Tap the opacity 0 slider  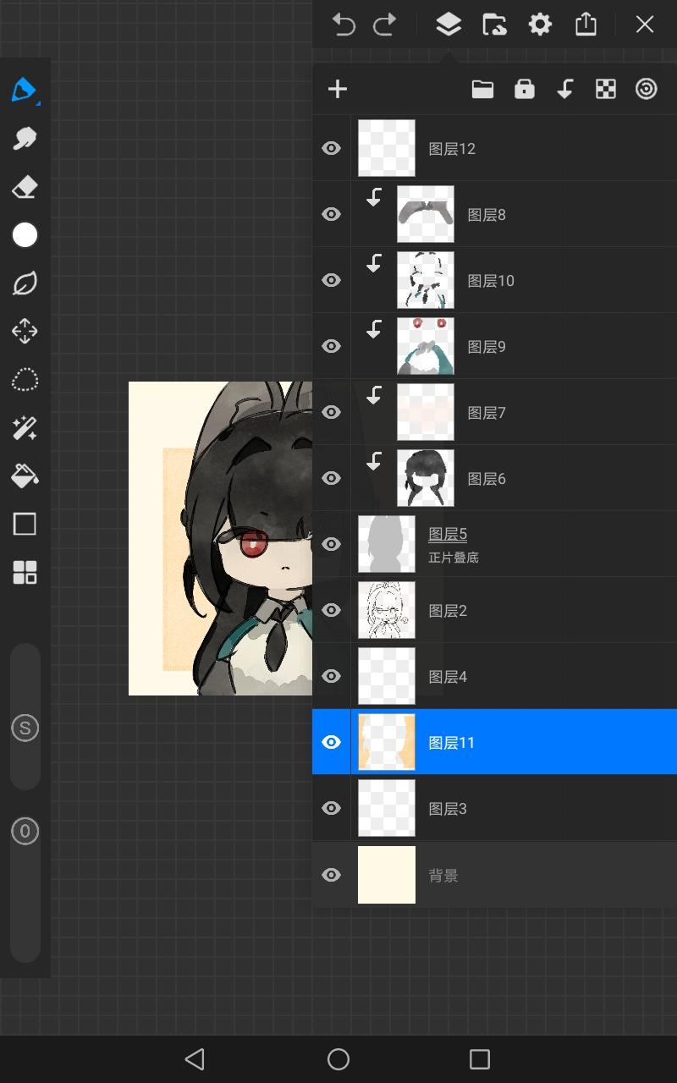point(25,832)
